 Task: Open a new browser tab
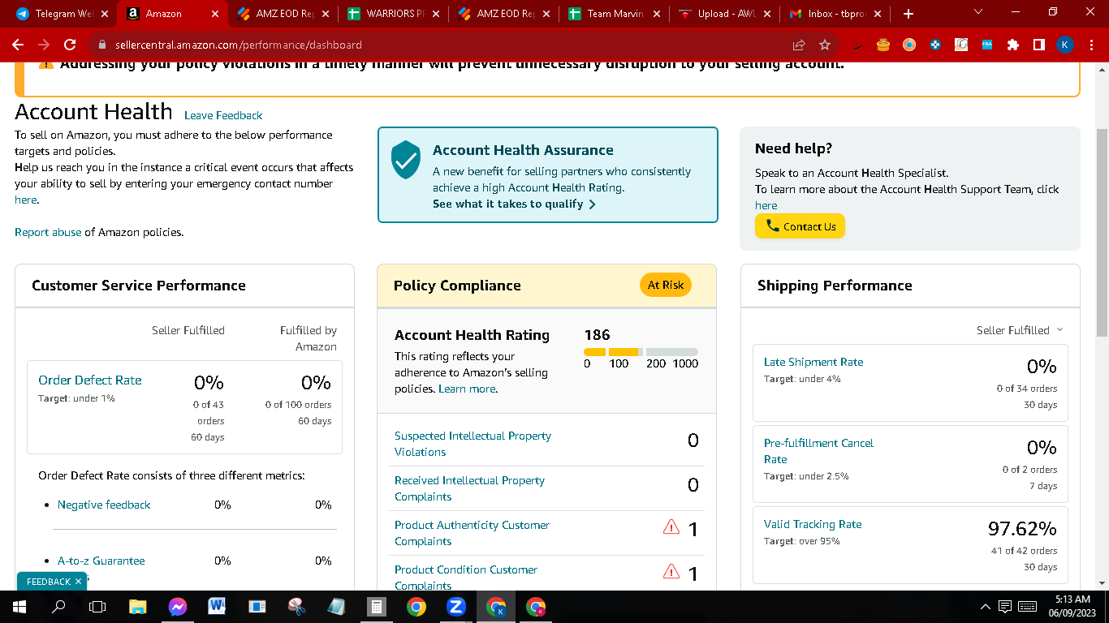(x=908, y=14)
